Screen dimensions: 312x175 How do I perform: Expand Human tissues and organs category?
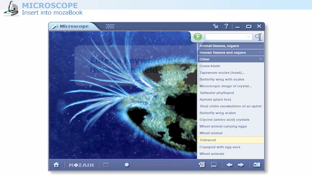point(230,53)
